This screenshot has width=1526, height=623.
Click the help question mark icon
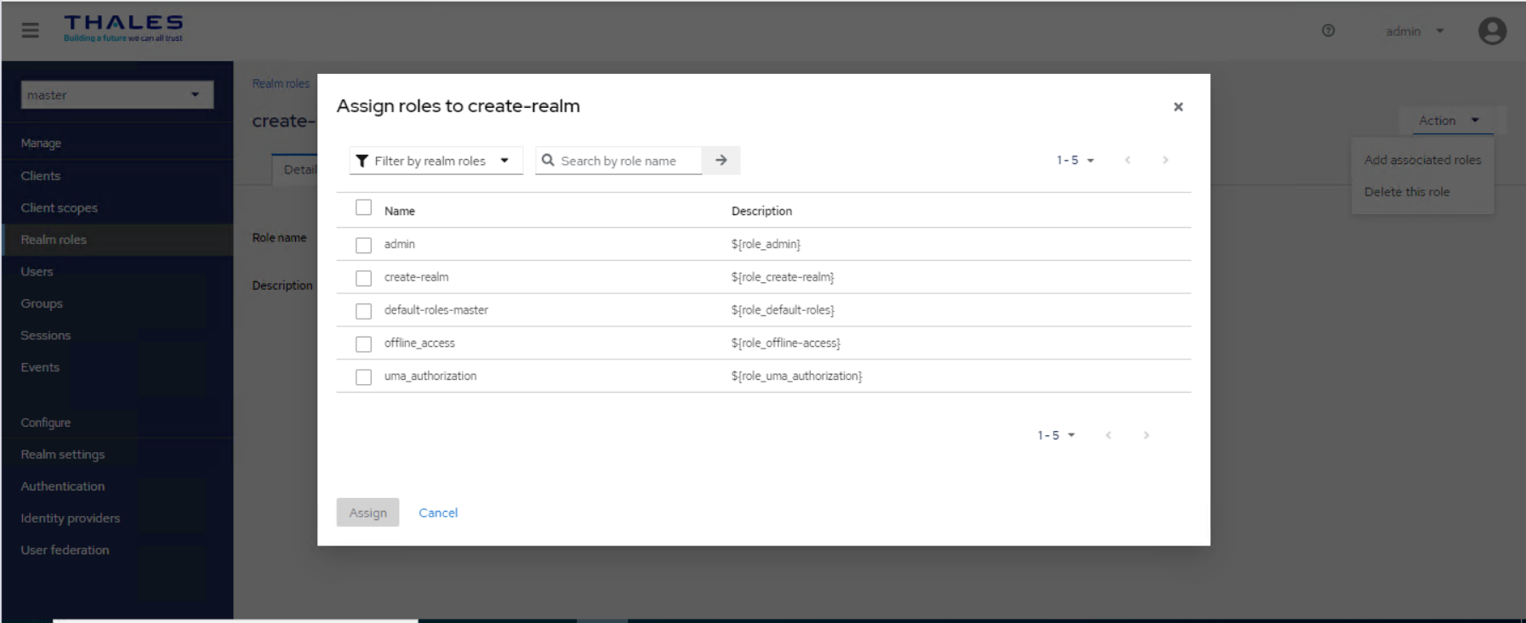point(1328,31)
